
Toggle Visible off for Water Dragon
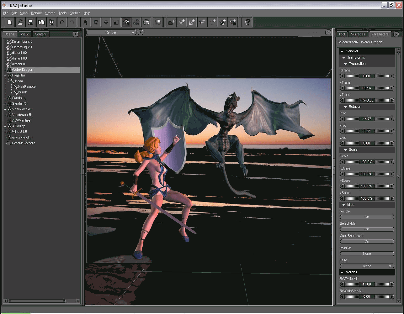tap(367, 217)
